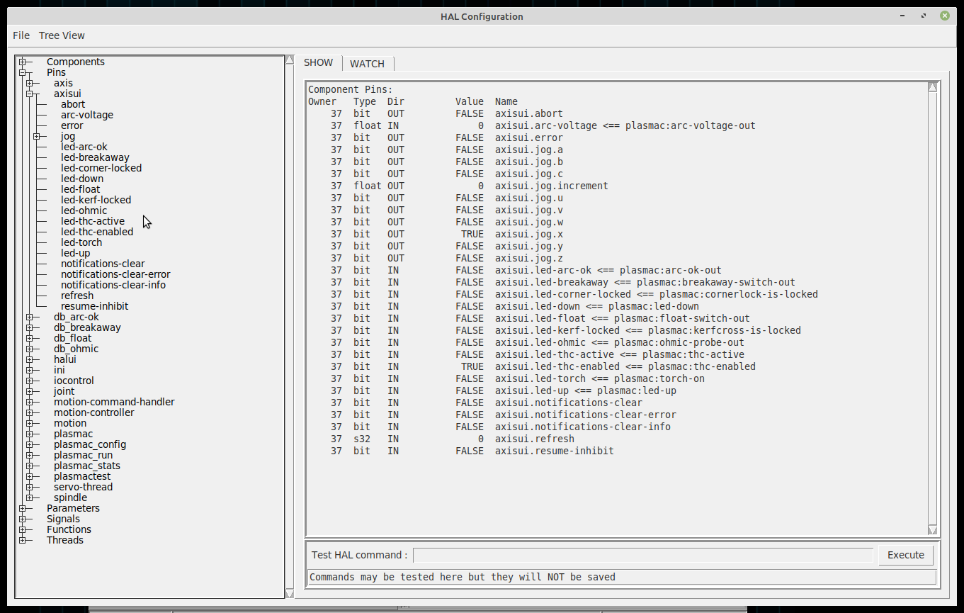Select led-kerf-locked in the tree
The height and width of the screenshot is (613, 964).
coord(96,200)
